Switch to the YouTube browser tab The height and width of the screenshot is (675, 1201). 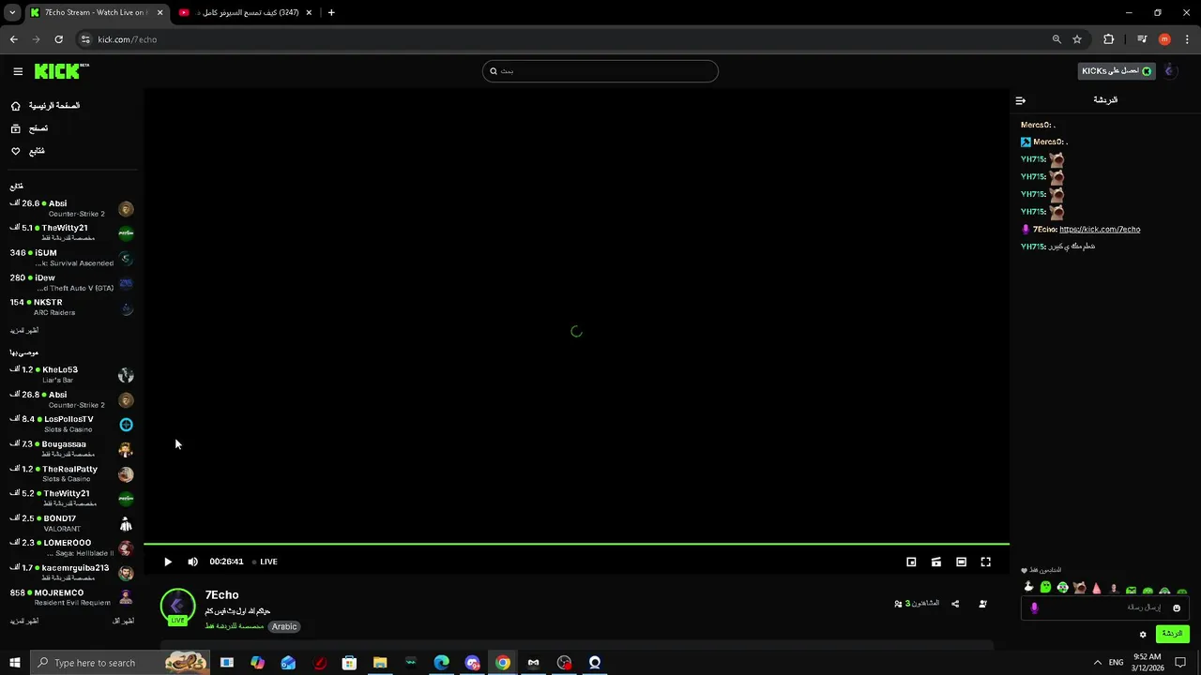pos(247,13)
